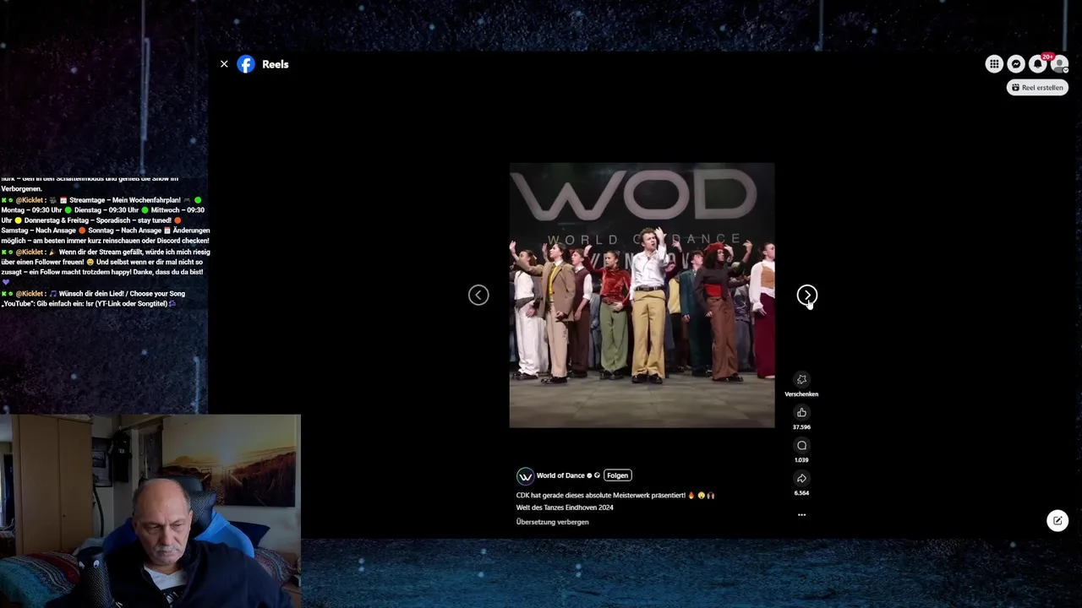
Task: Click the World of Dance avatar logo
Action: [x=525, y=475]
